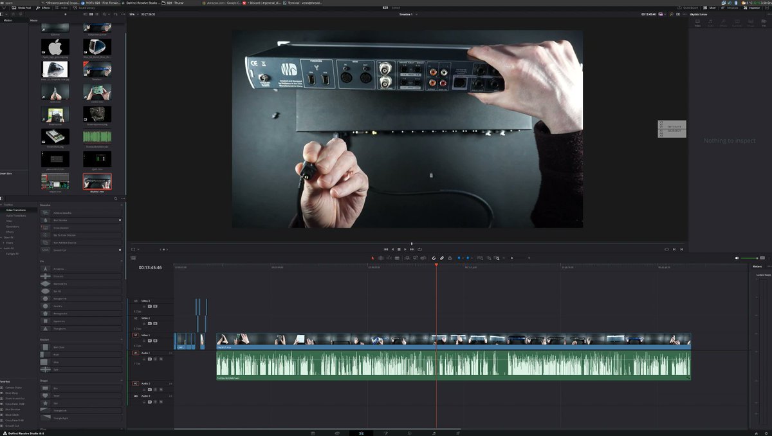This screenshot has height=436, width=772.
Task: Open Project Manager home icon
Action: coord(756,433)
